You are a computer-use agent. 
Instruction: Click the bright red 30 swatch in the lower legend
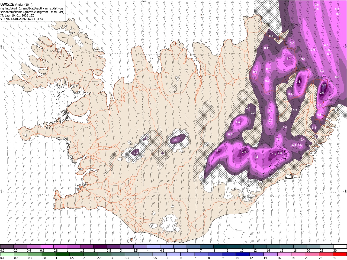coord(339,254)
